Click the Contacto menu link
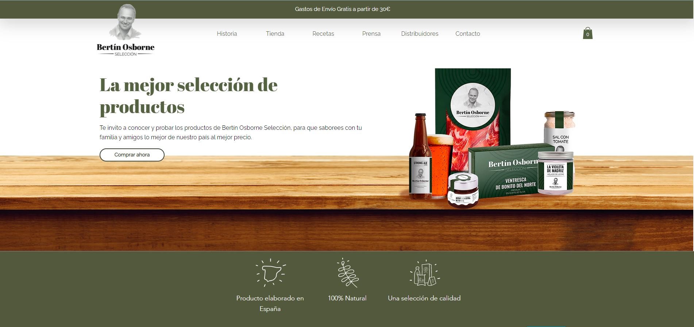The height and width of the screenshot is (327, 694). tap(468, 34)
